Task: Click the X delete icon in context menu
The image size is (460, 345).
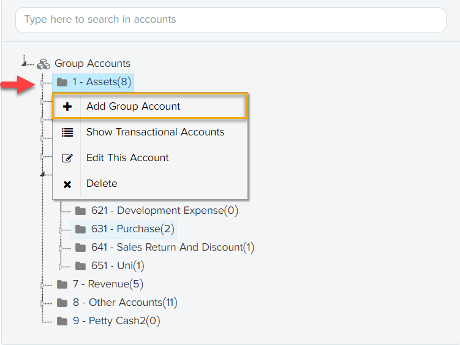Action: pyautogui.click(x=67, y=184)
